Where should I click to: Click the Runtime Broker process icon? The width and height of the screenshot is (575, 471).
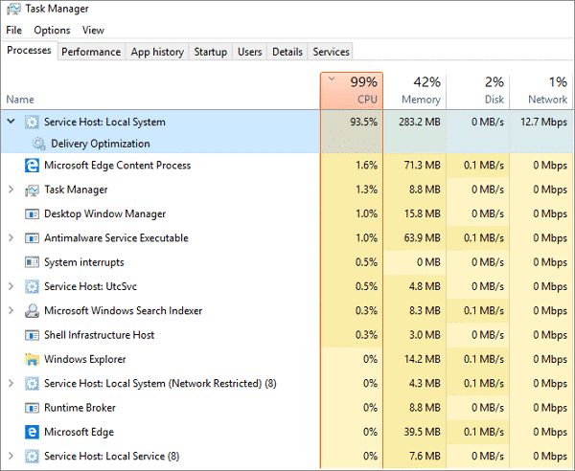click(x=32, y=408)
